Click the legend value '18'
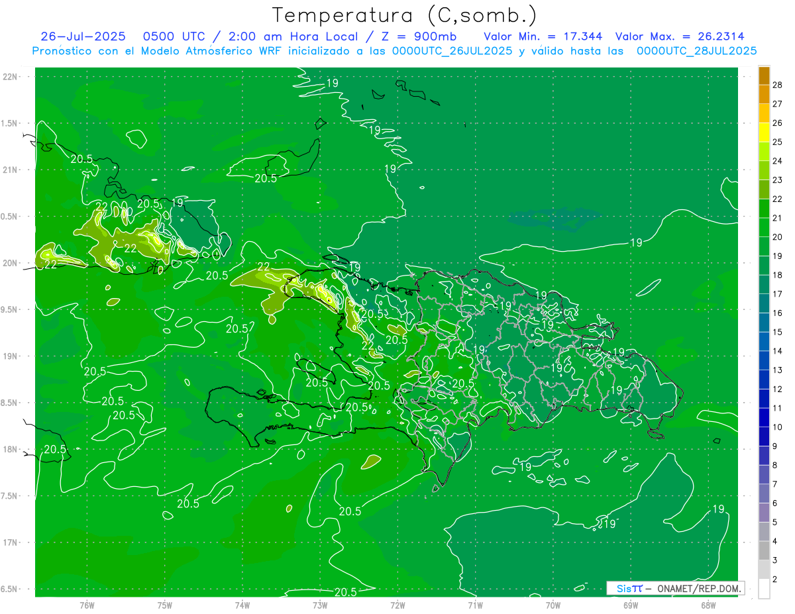 coord(778,275)
